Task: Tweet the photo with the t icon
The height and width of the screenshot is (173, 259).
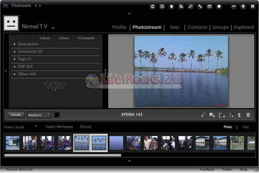Action: pyautogui.click(x=239, y=115)
